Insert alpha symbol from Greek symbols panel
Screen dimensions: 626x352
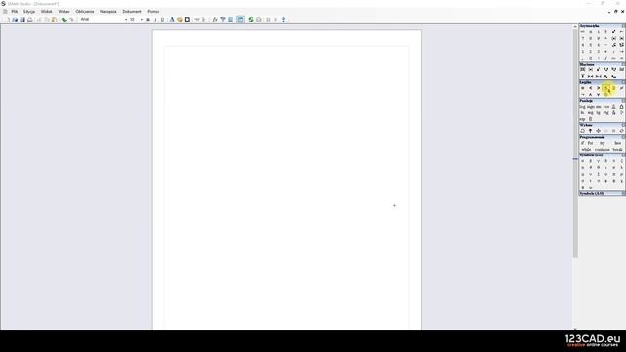coord(583,161)
